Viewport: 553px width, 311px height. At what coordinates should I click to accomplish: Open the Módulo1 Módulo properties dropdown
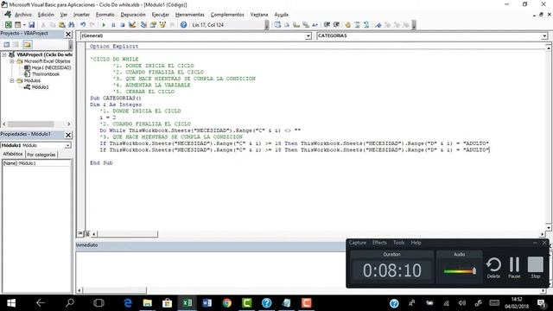point(67,145)
